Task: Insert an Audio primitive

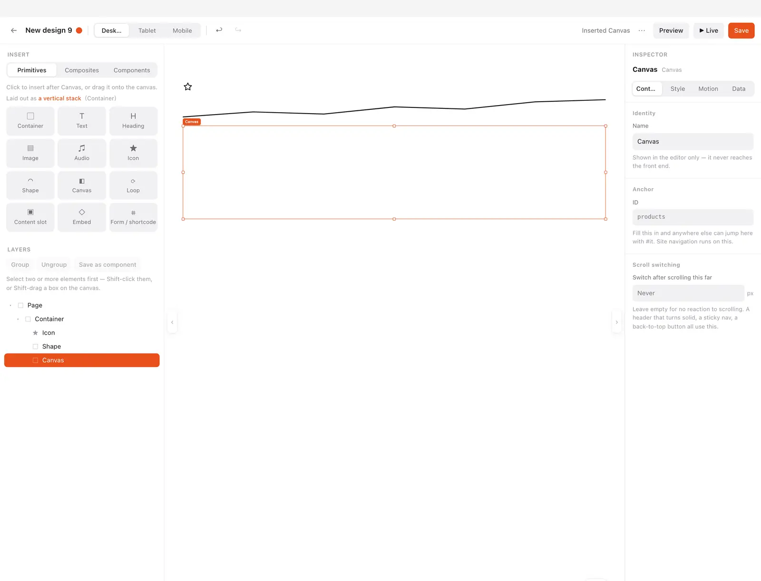Action: click(82, 153)
